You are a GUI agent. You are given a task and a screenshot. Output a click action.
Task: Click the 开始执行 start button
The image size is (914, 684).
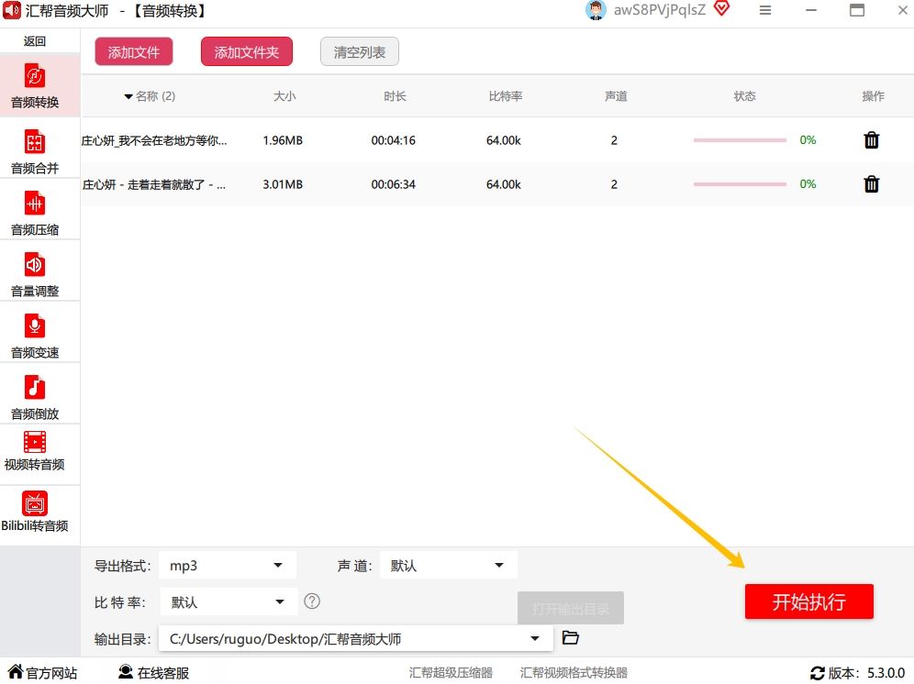click(809, 601)
